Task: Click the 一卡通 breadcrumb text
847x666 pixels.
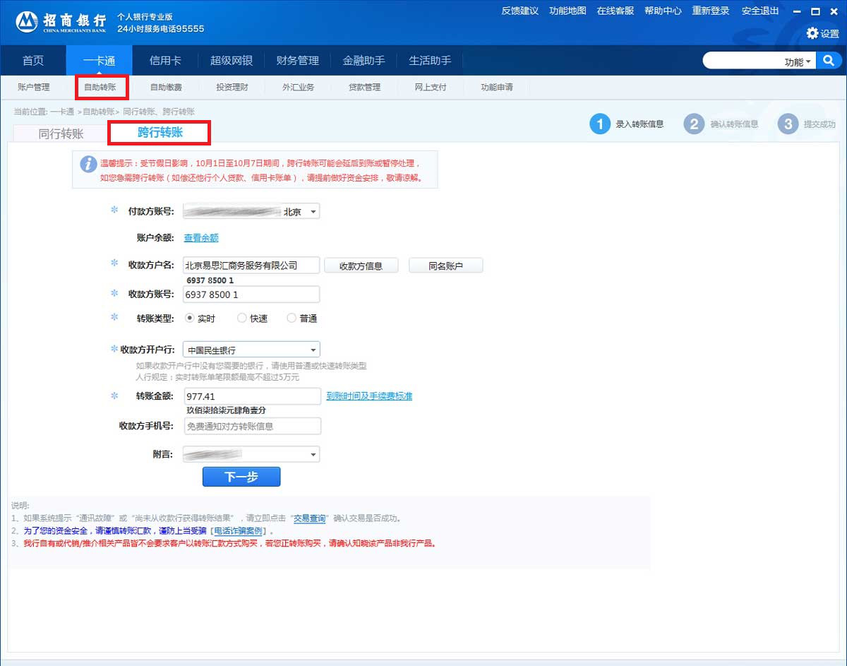Action: (x=62, y=112)
